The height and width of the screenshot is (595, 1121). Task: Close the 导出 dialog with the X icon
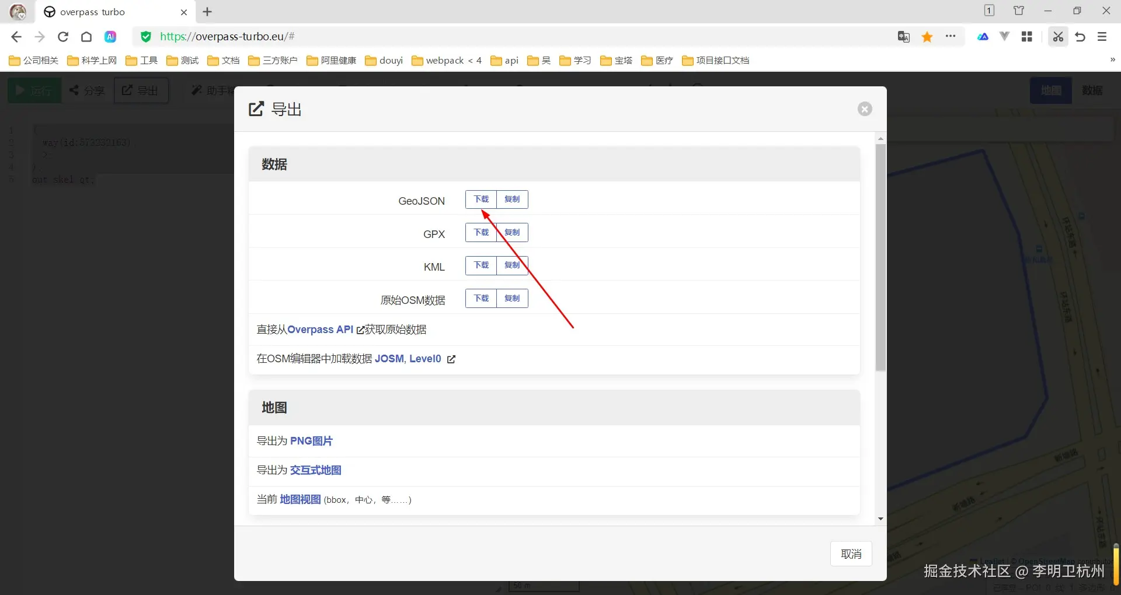tap(865, 109)
